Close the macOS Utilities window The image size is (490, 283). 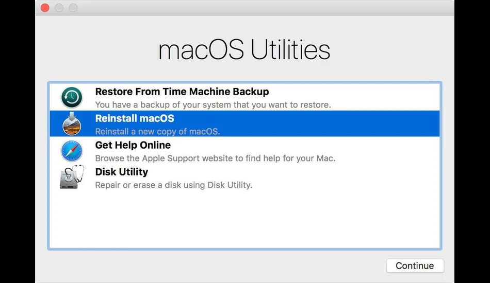[x=45, y=8]
